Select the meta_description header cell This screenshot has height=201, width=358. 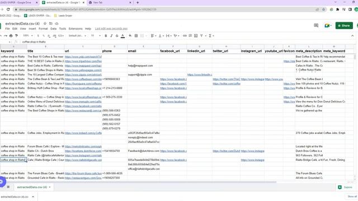tap(309, 51)
